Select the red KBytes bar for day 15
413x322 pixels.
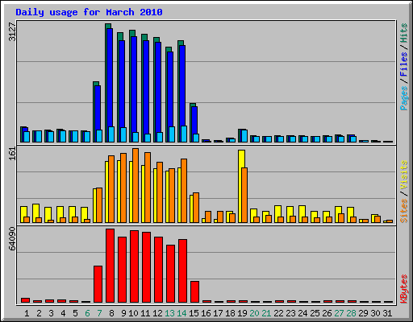coord(194,292)
